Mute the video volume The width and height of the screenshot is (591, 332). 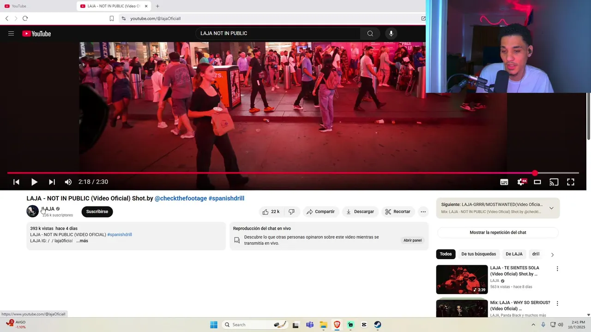[x=68, y=182]
